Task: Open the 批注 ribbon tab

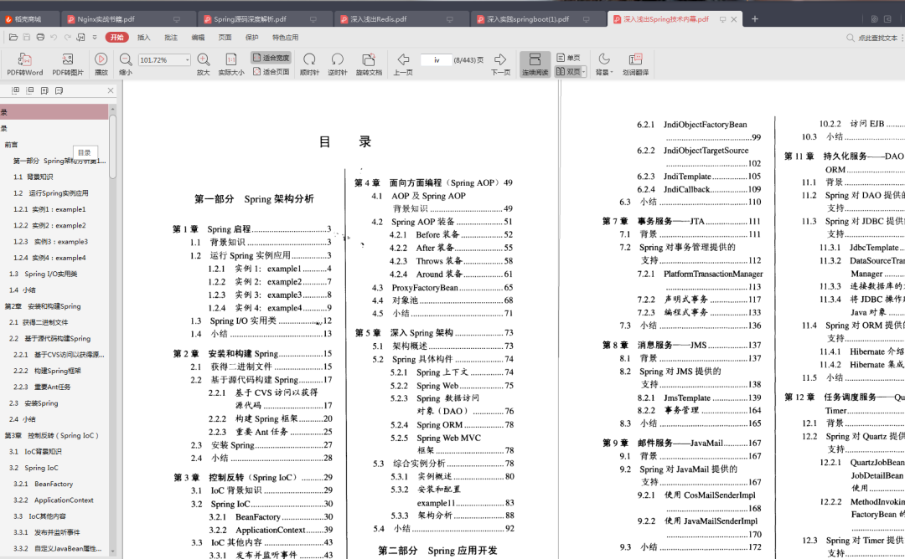Action: [171, 38]
